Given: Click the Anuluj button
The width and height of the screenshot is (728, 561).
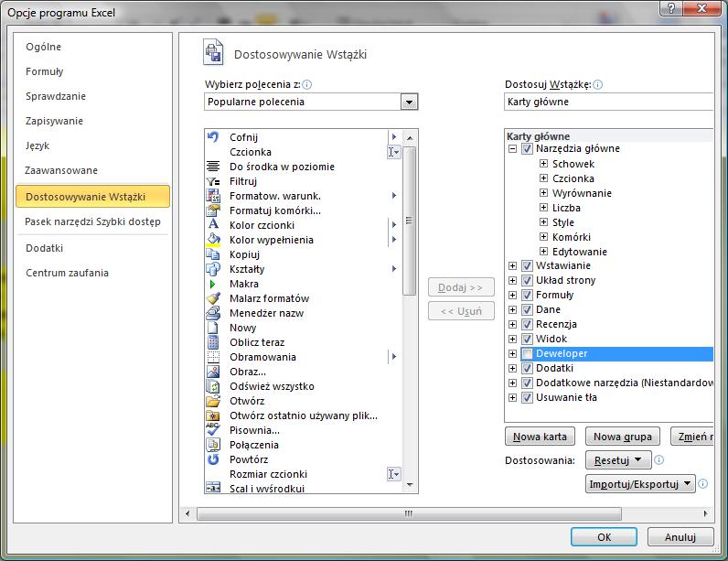Looking at the screenshot, I should click(x=680, y=537).
